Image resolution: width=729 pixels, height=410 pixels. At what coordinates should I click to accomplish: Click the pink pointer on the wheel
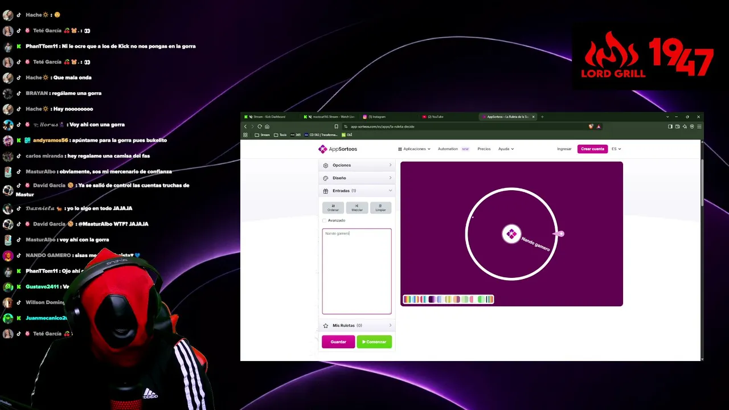(x=560, y=233)
